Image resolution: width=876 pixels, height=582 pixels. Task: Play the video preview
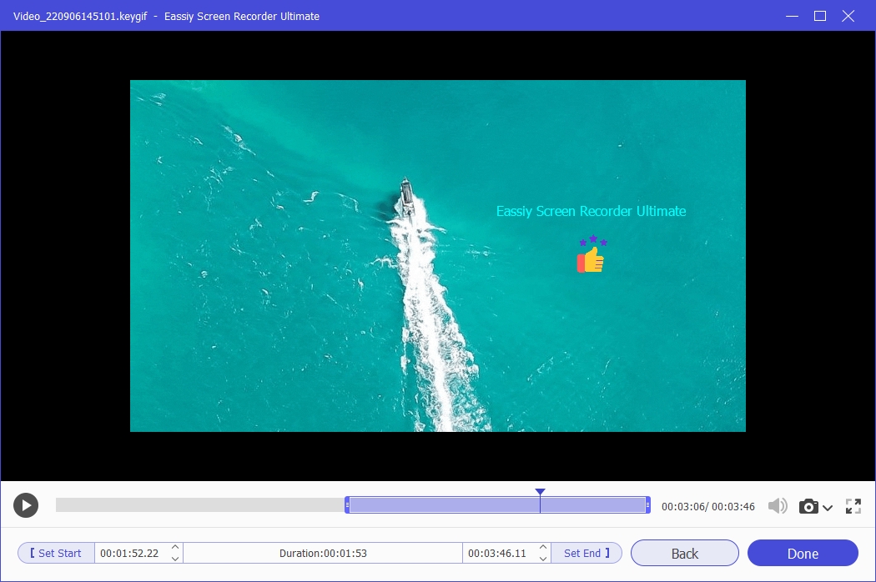coord(26,505)
